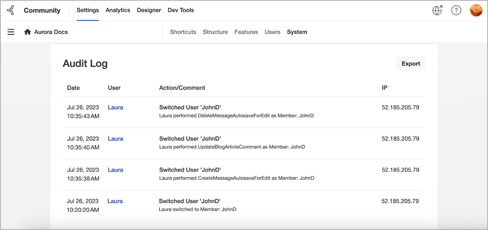Switch to the Analytics tab

pyautogui.click(x=118, y=10)
